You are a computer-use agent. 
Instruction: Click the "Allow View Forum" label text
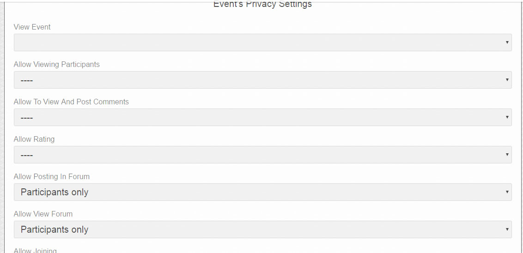(43, 214)
